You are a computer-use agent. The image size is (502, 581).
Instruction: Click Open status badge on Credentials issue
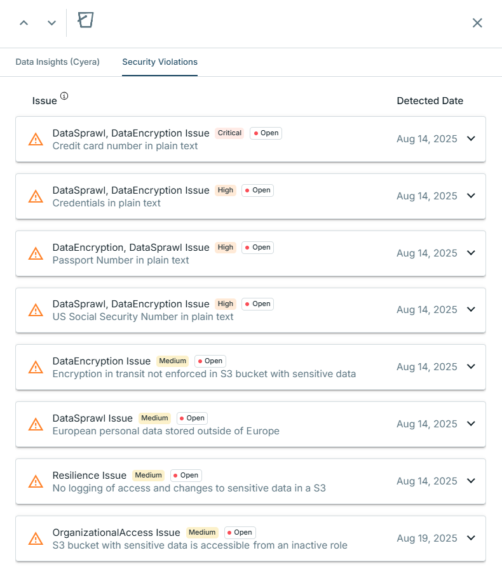257,190
